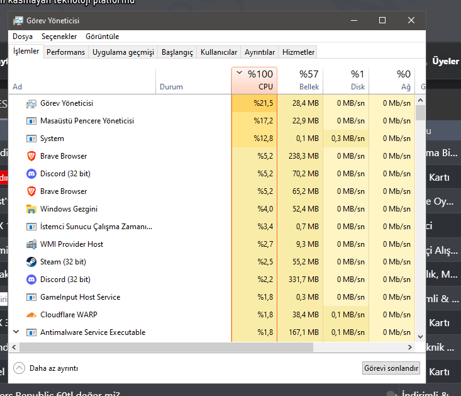Screen dimensions: 461x396
Task: Click the Masaüstü Pencere Yöneticisi process icon
Action: coord(31,121)
